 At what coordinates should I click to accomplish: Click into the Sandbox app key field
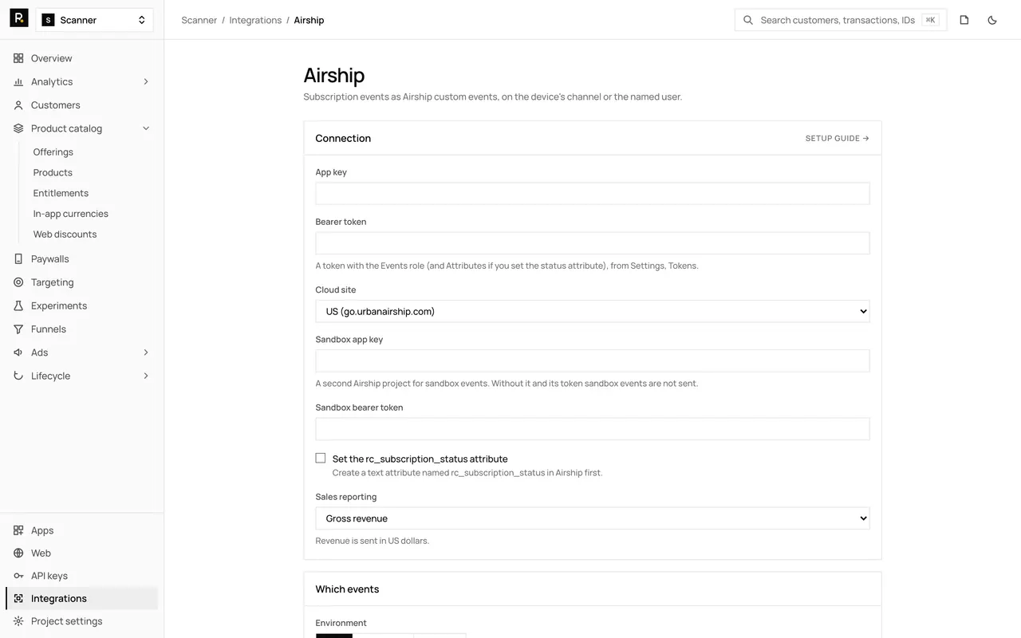pyautogui.click(x=593, y=361)
